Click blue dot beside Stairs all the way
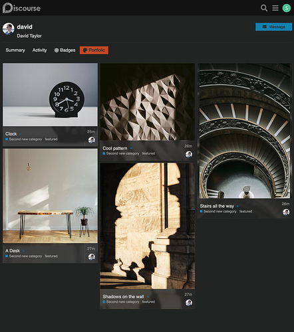This screenshot has height=332, width=294. click(x=237, y=206)
